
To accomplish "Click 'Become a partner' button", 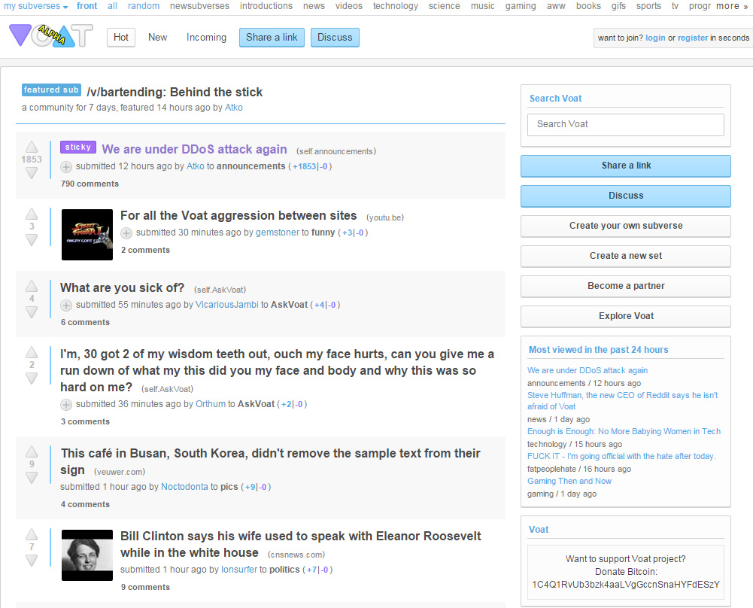I will point(626,286).
